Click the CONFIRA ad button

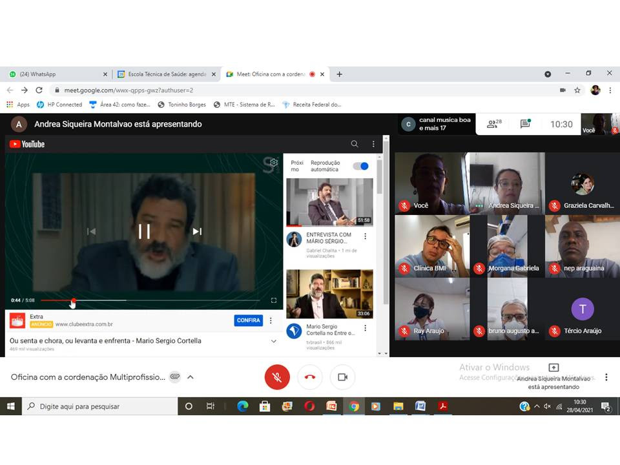coord(248,320)
